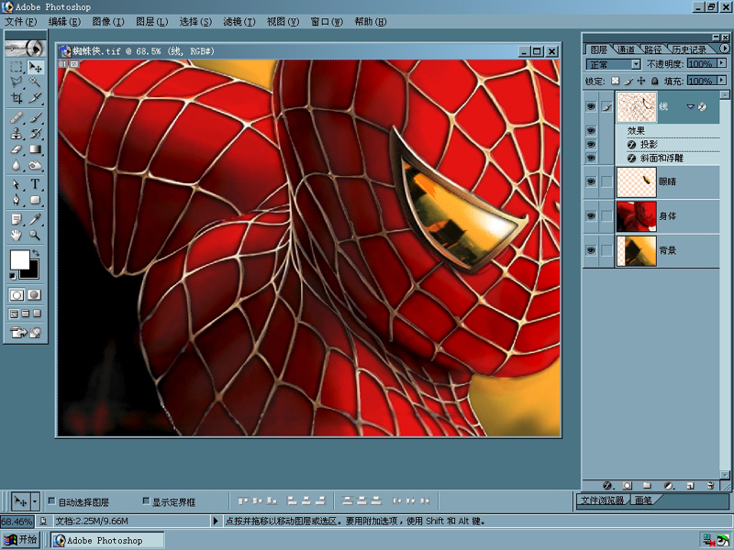Screen dimensions: 734x550
Task: Click the 开始 Start button
Action: pyautogui.click(x=19, y=539)
